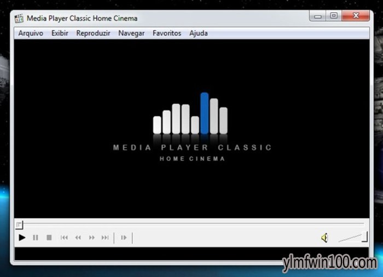Screen dimensions: 383x277
Task: Skip to the previous track
Action: tap(64, 238)
